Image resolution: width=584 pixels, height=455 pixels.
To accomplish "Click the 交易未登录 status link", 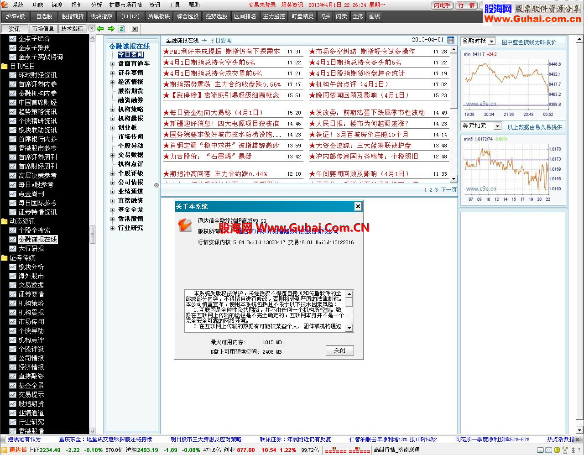I will pos(262,5).
